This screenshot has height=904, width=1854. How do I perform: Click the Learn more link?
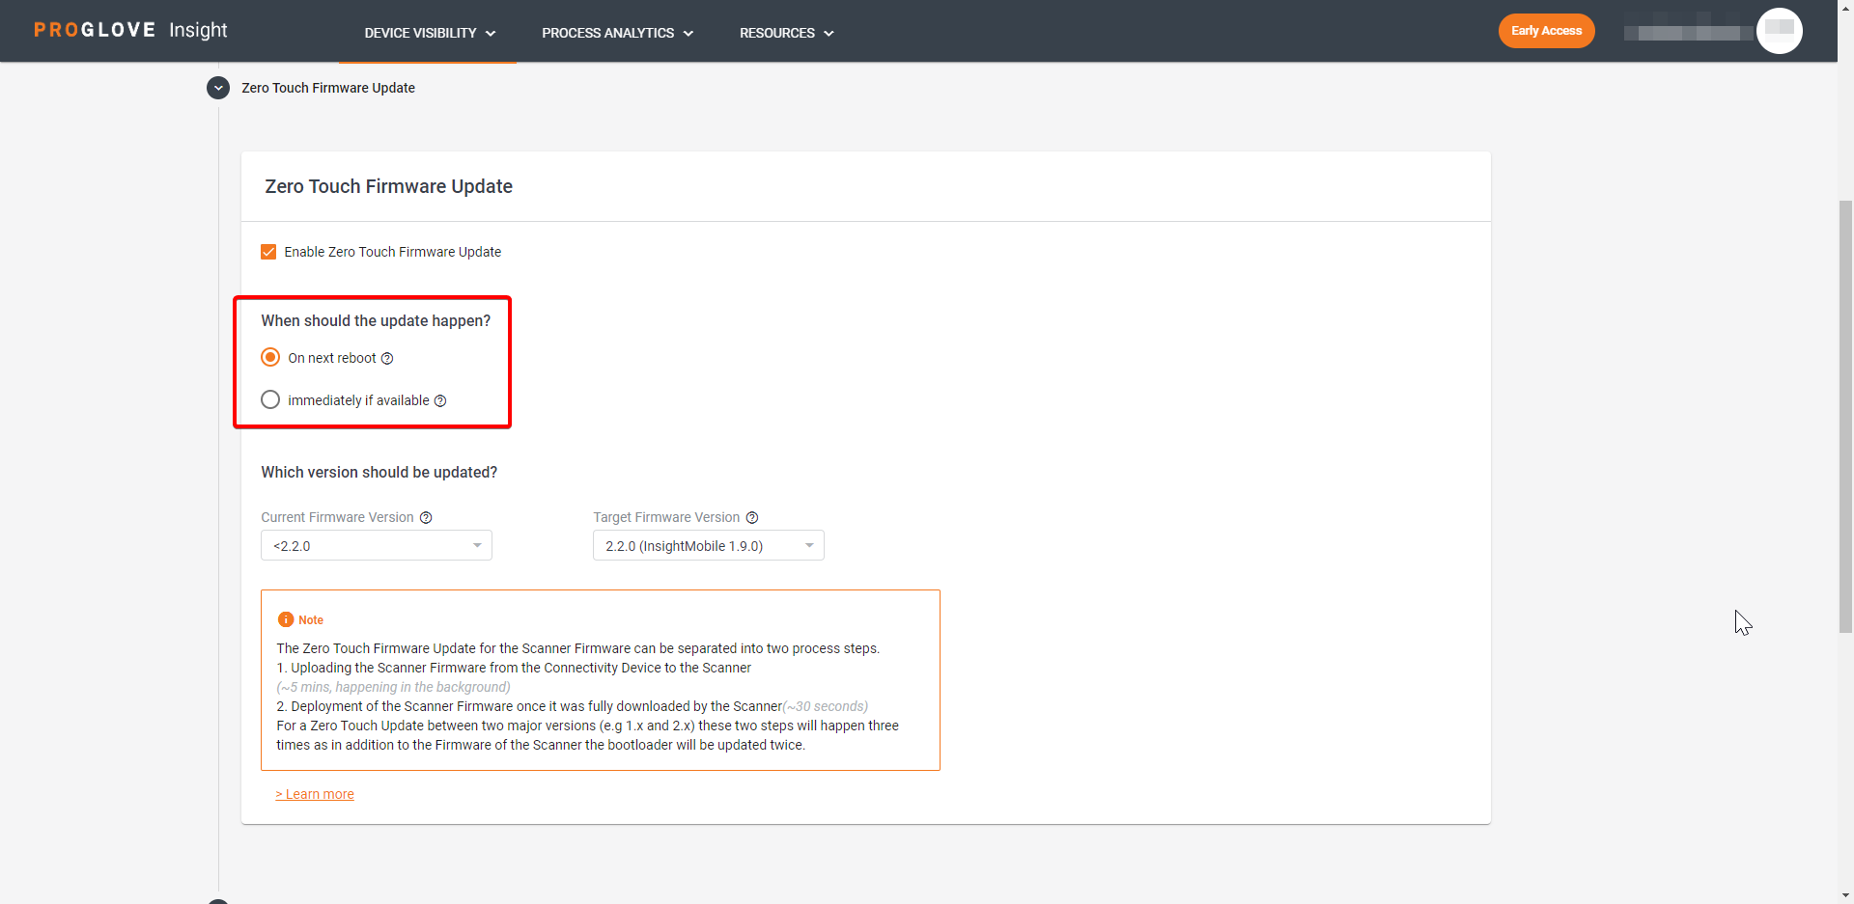click(x=315, y=794)
